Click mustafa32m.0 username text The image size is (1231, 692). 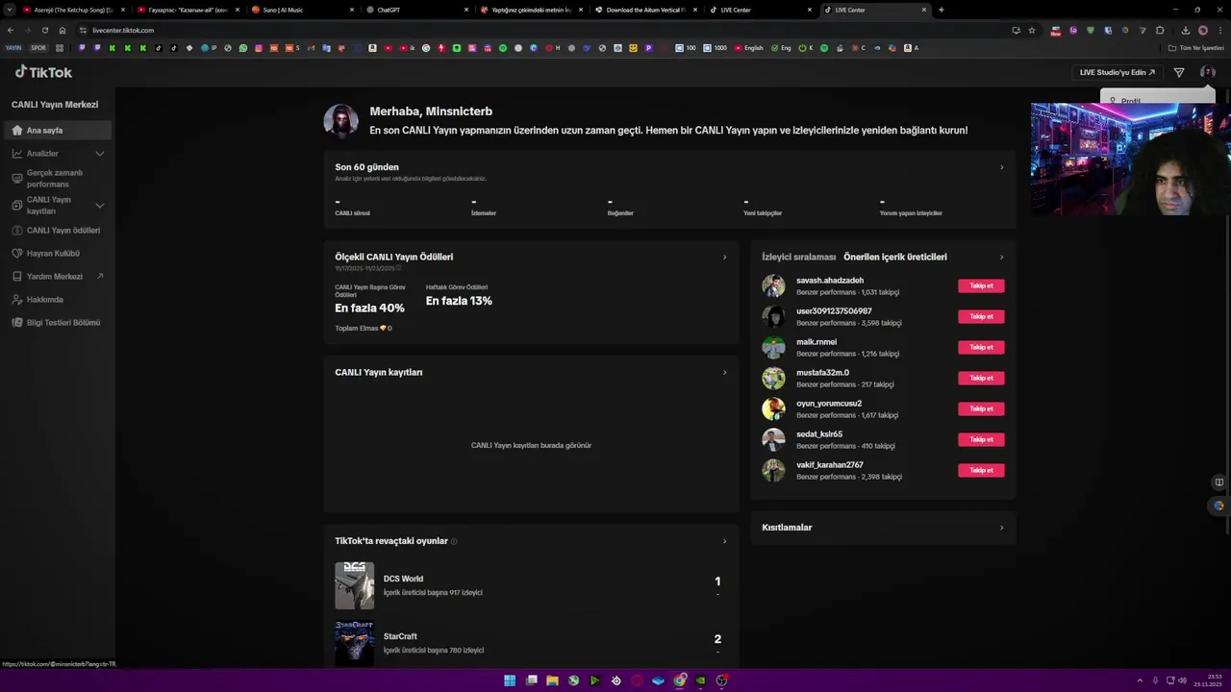click(x=822, y=373)
